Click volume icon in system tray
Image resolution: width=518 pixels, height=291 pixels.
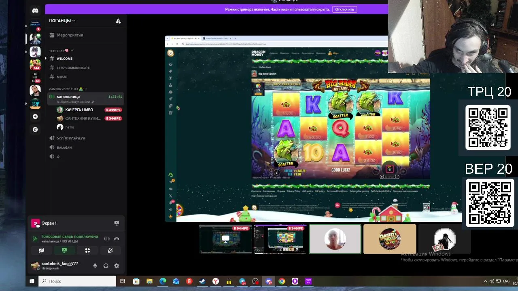tap(492, 281)
